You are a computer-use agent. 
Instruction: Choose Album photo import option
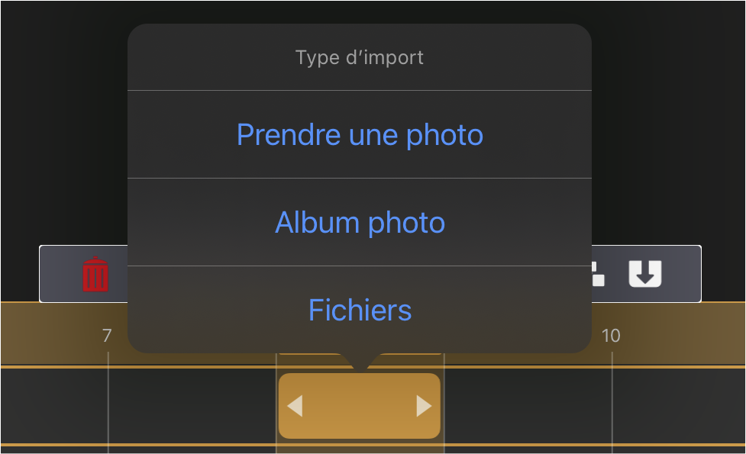[x=360, y=222]
